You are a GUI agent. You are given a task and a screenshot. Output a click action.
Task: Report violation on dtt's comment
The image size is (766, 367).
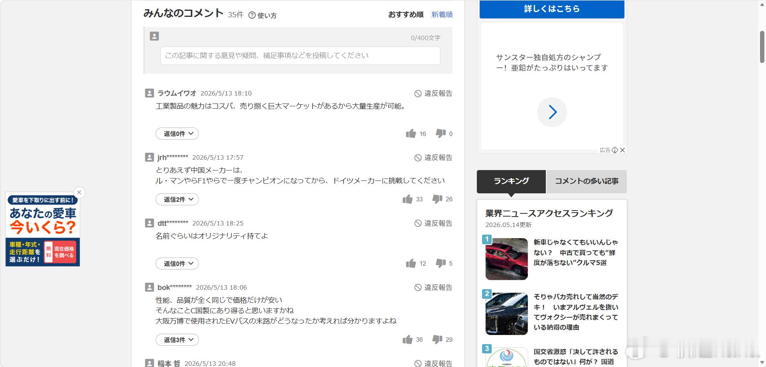point(433,223)
